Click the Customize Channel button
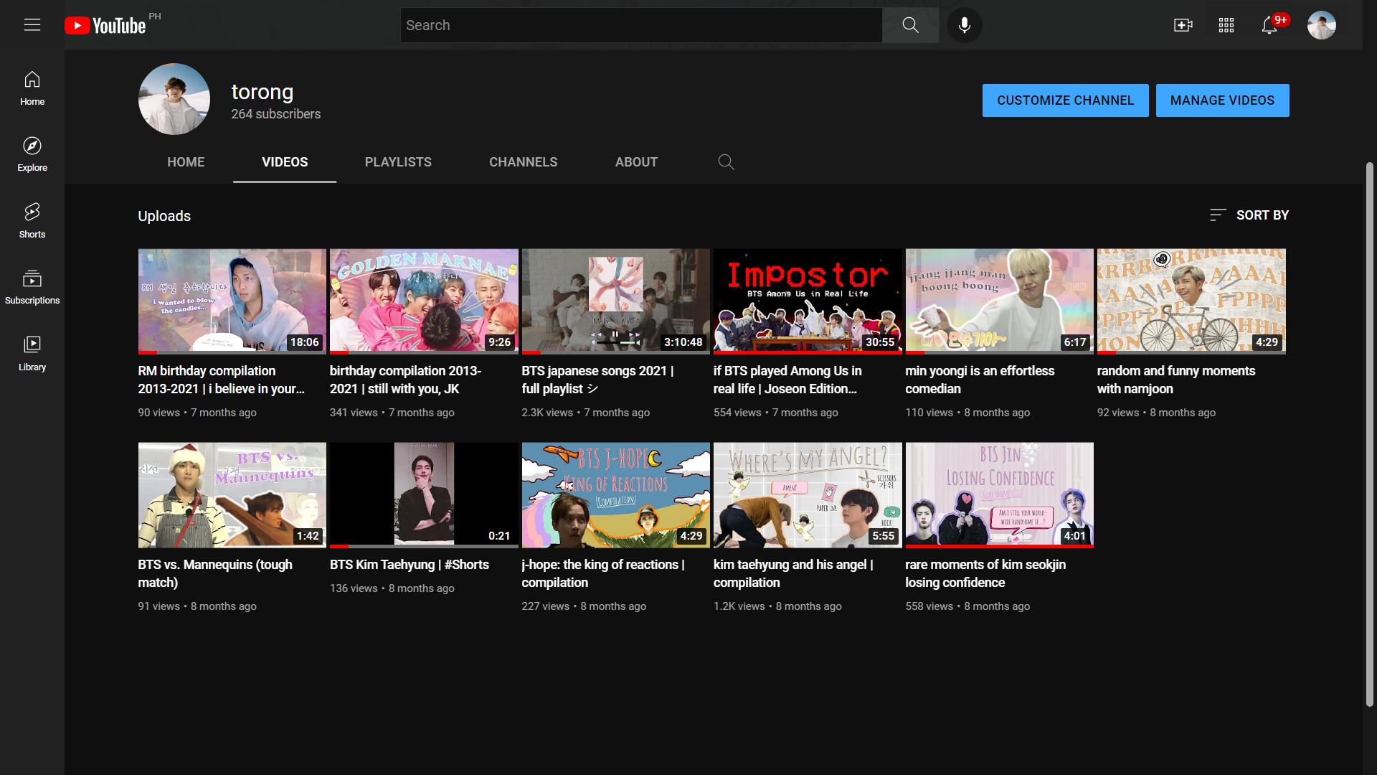The height and width of the screenshot is (775, 1377). pos(1065,100)
